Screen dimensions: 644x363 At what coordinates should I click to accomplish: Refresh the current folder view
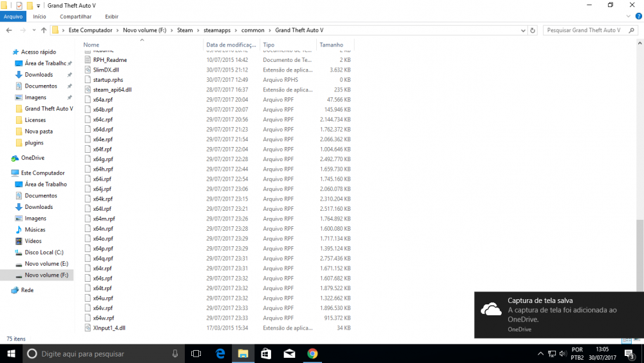[x=533, y=30]
